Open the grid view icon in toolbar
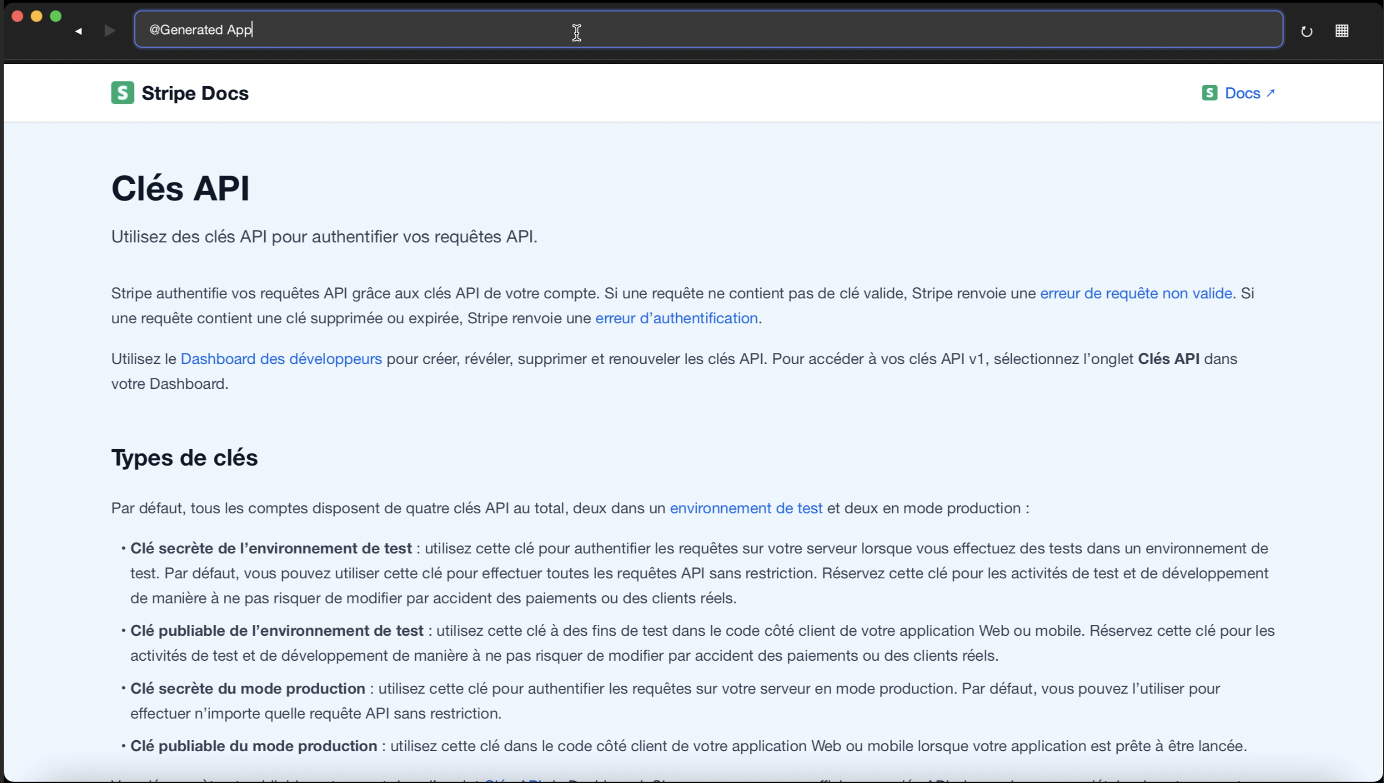1384x783 pixels. coord(1342,31)
